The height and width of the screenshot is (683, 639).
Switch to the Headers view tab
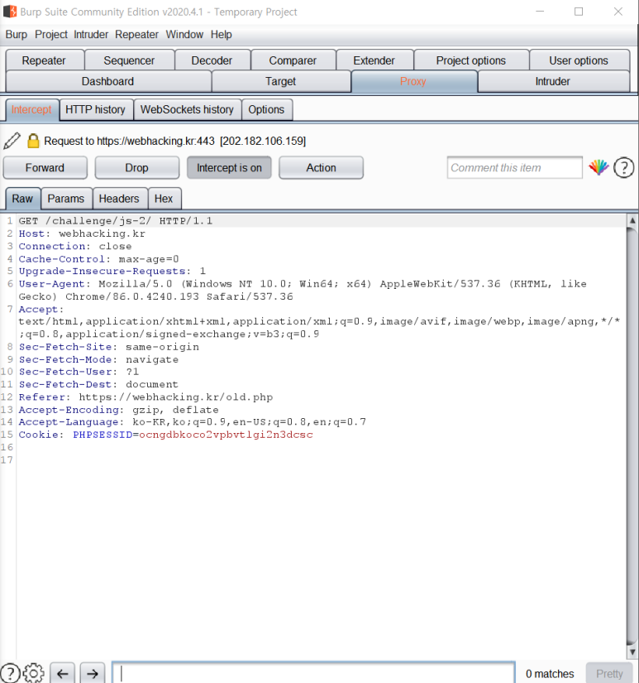pyautogui.click(x=119, y=199)
